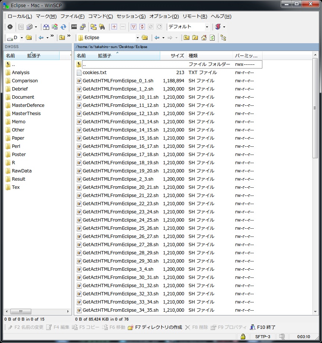Click the remote panel vertical scrollbar thumb
Viewport: 322px width, 343px height.
[x=315, y=108]
